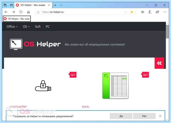Click the yellow favorites star in address bar
This screenshot has height=123, width=171.
pos(132,12)
